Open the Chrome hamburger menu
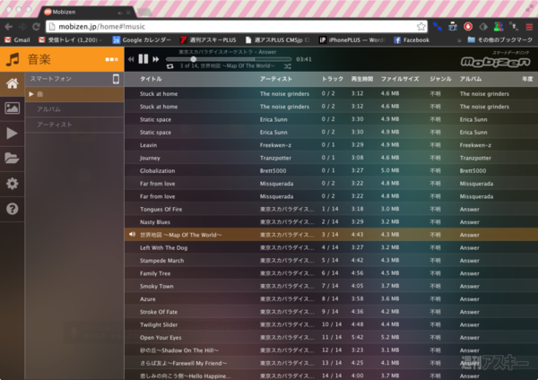The width and height of the screenshot is (538, 380). coord(529,26)
